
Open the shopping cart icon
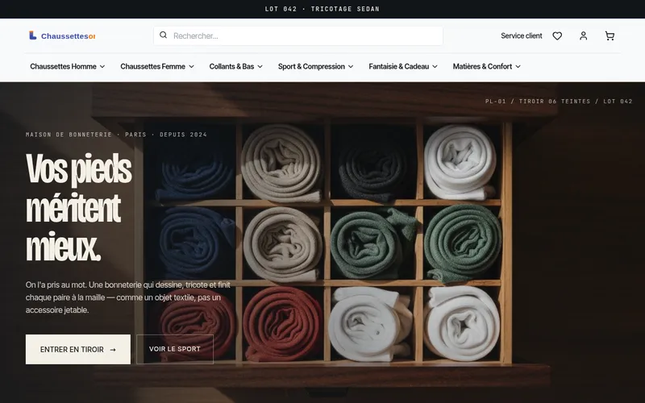coord(610,35)
